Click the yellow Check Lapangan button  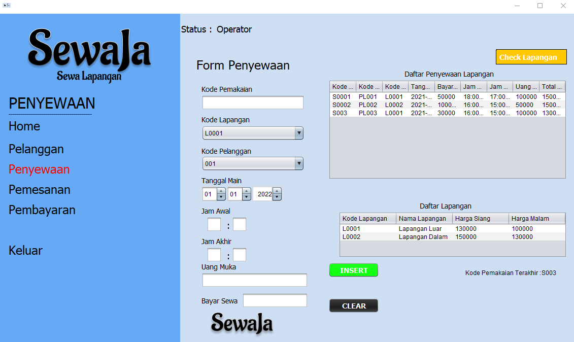531,57
